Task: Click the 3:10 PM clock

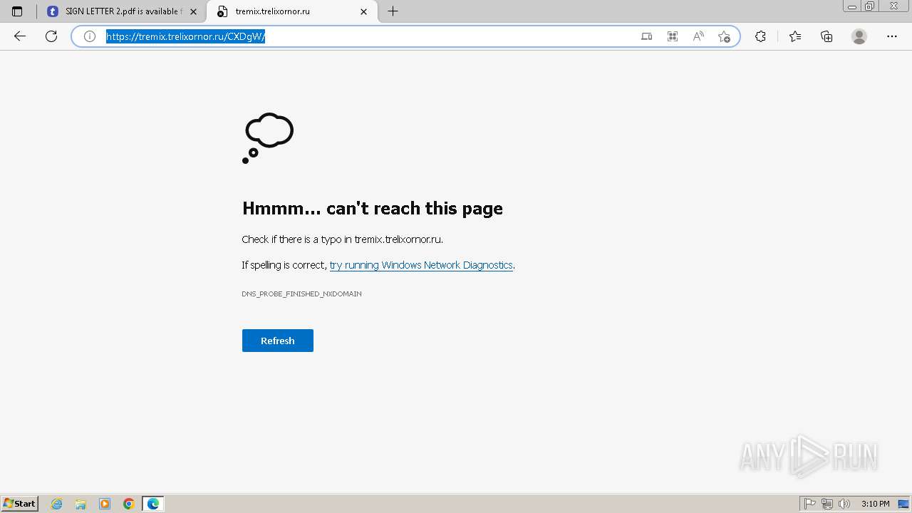Action: pos(875,504)
